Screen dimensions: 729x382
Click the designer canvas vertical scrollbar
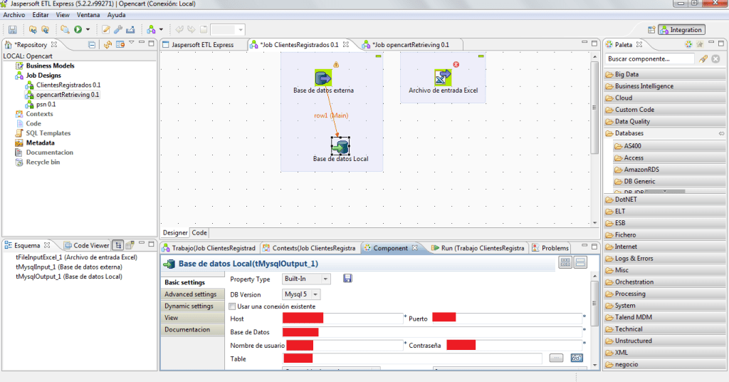[x=595, y=107]
